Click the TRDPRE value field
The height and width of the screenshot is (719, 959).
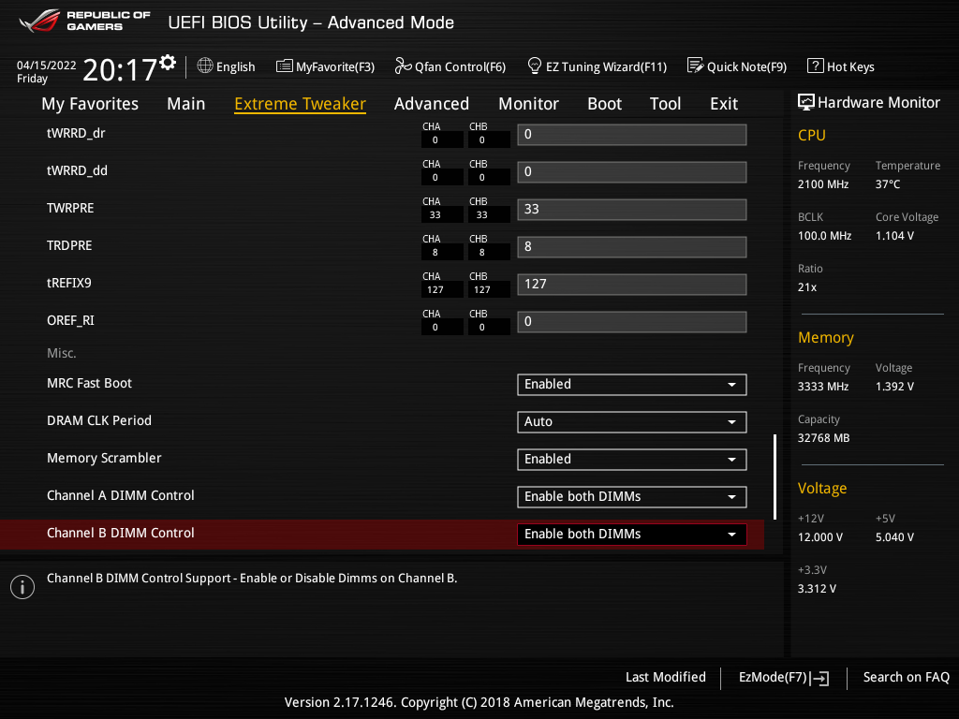tap(632, 247)
